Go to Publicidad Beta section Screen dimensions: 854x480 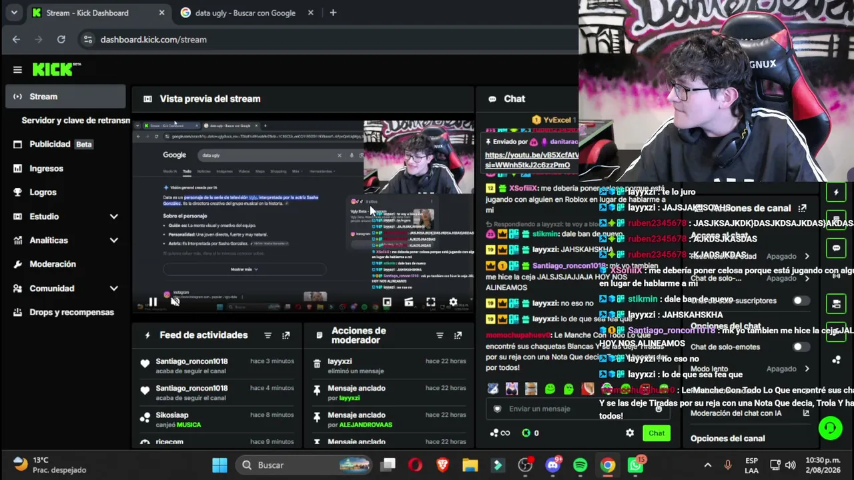point(65,145)
